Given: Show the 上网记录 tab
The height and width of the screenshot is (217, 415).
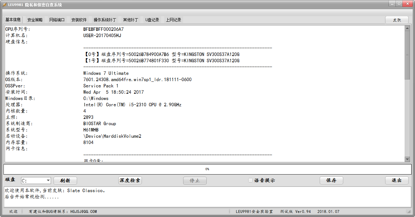Looking at the screenshot, I should [x=174, y=20].
